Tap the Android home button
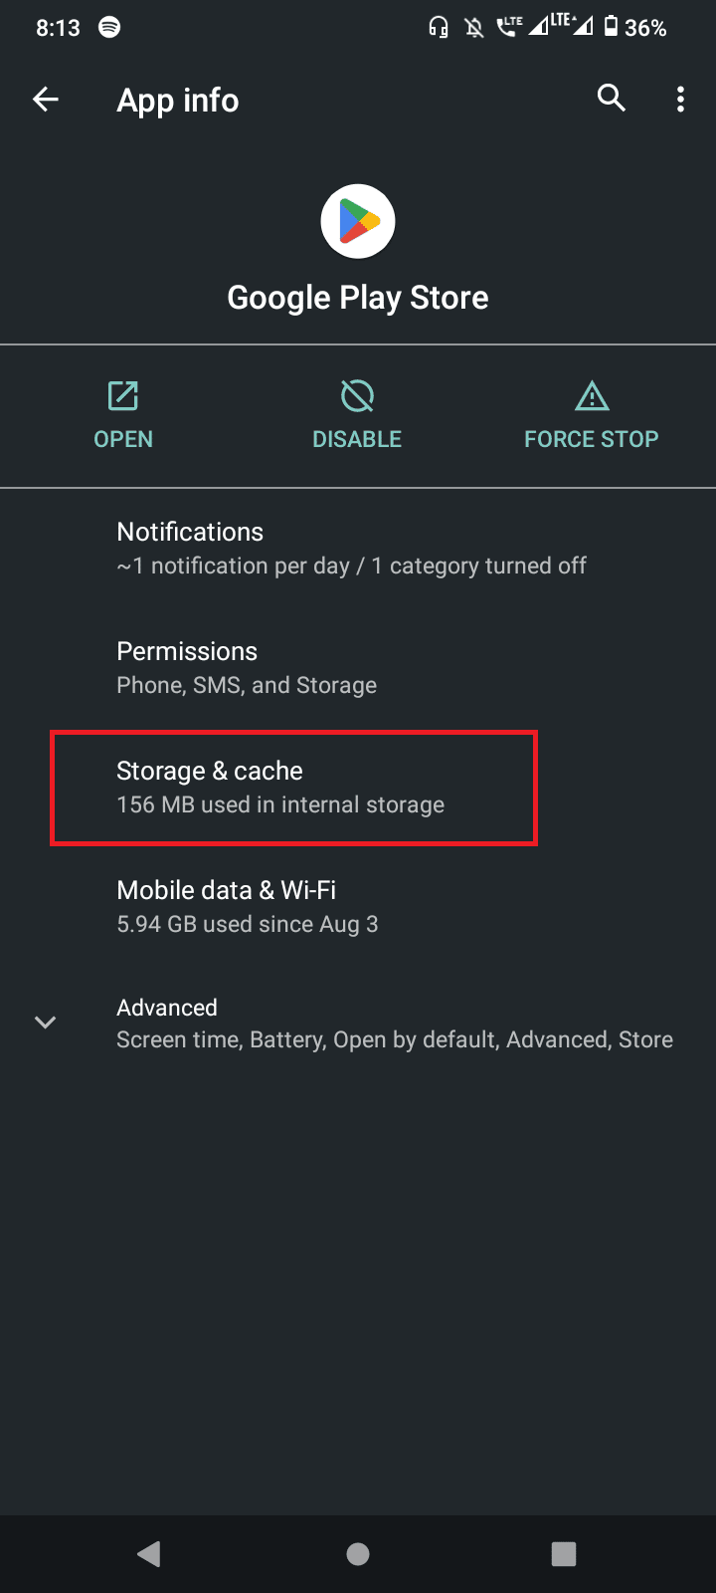 tap(358, 1553)
